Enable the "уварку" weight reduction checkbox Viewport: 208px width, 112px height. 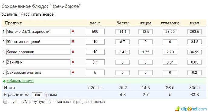[5, 102]
